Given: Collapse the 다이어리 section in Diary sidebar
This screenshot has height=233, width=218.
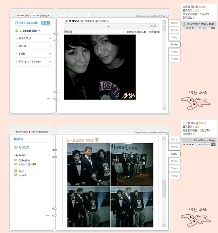Looking at the screenshot, I should coord(49,155).
